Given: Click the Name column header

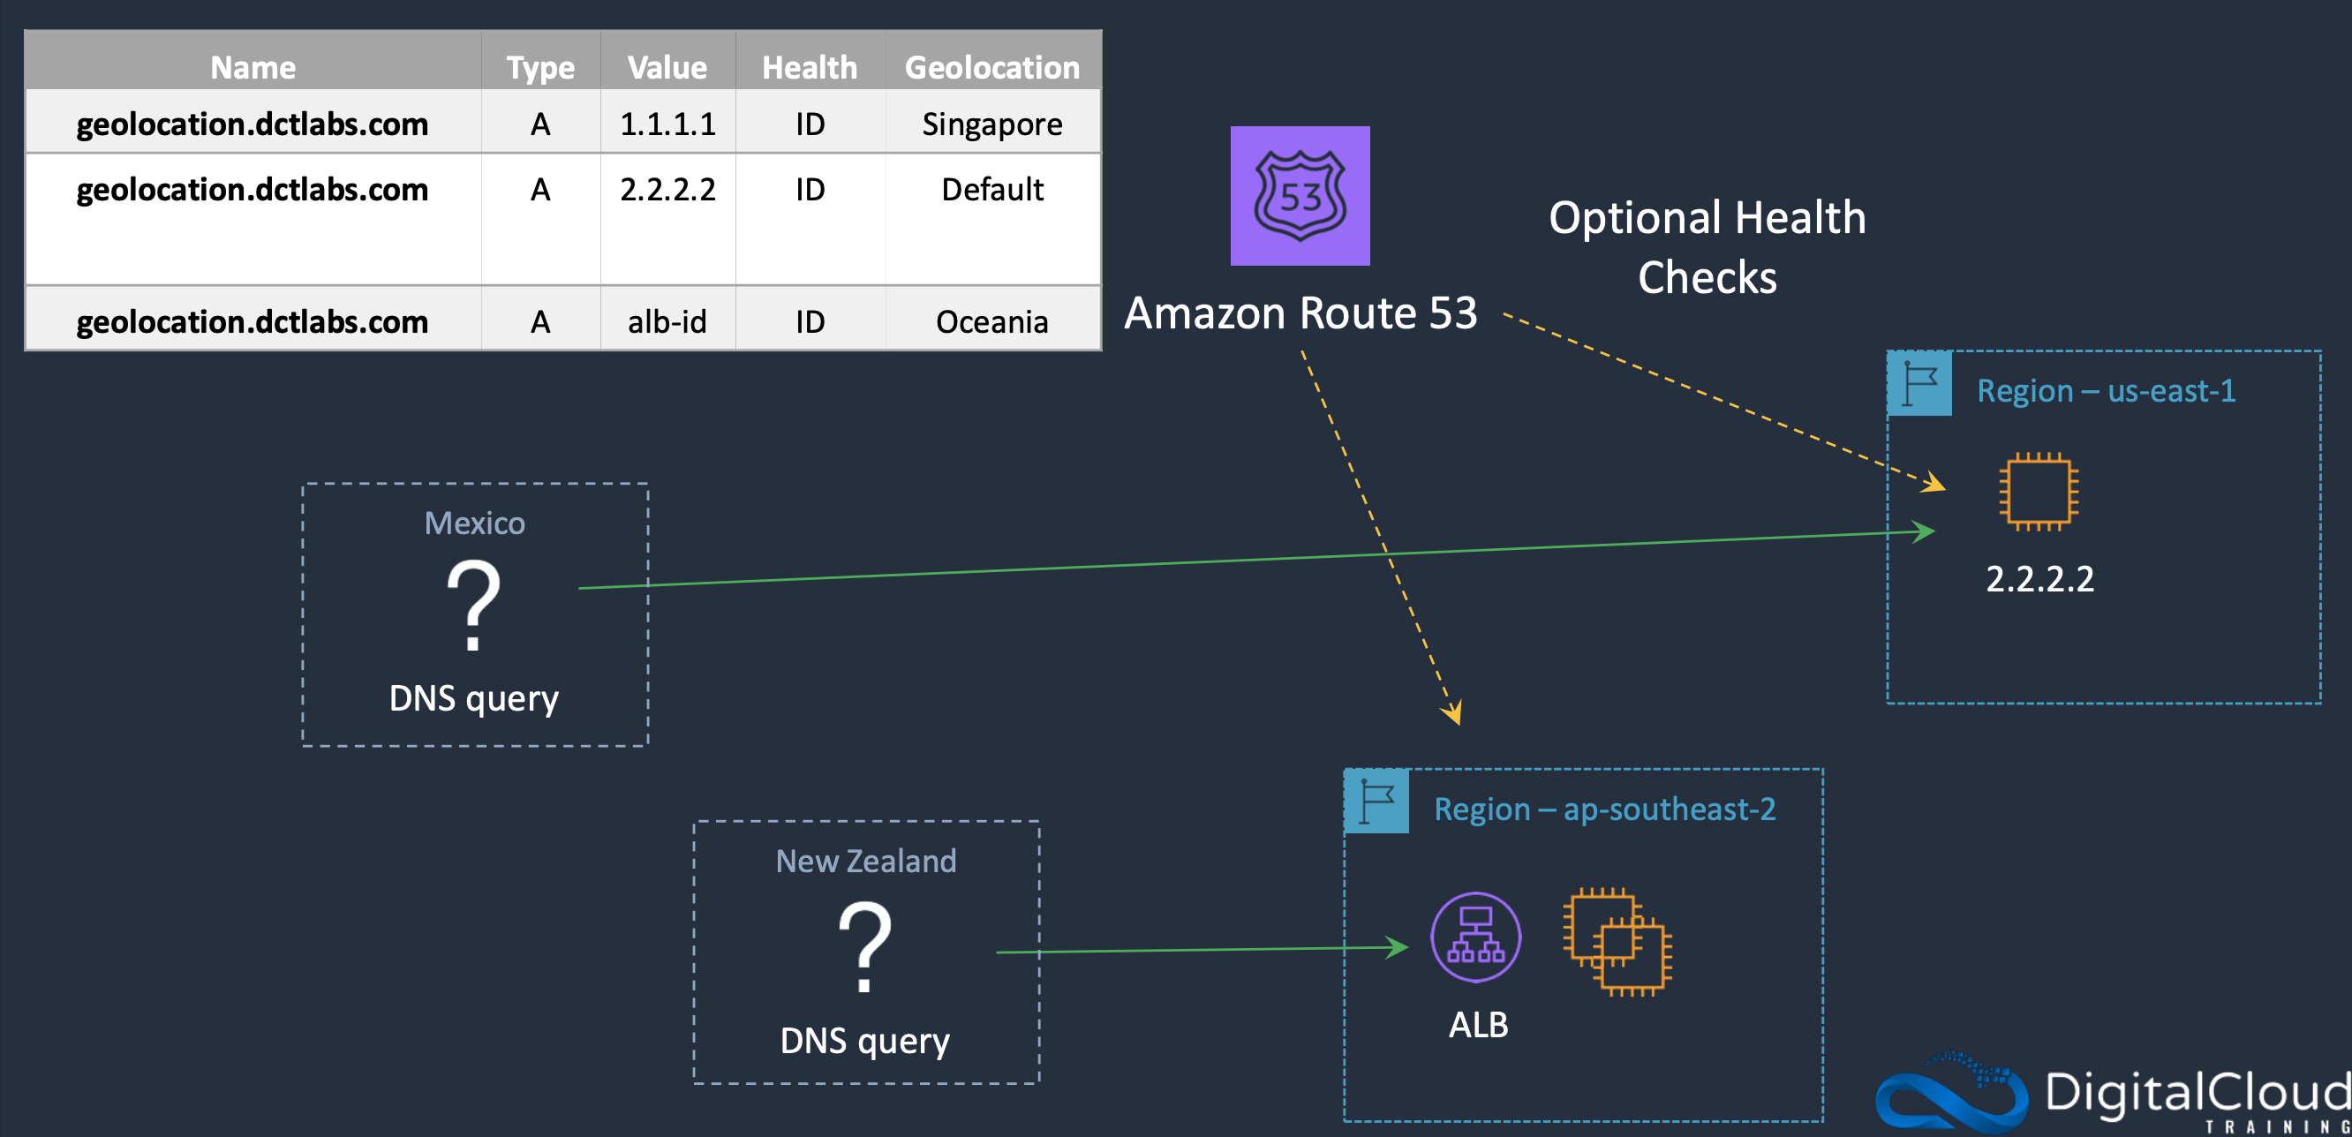Looking at the screenshot, I should click(253, 68).
